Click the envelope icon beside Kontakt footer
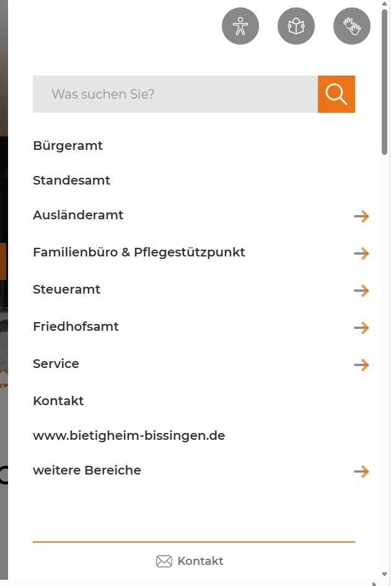The image size is (391, 586). click(164, 561)
